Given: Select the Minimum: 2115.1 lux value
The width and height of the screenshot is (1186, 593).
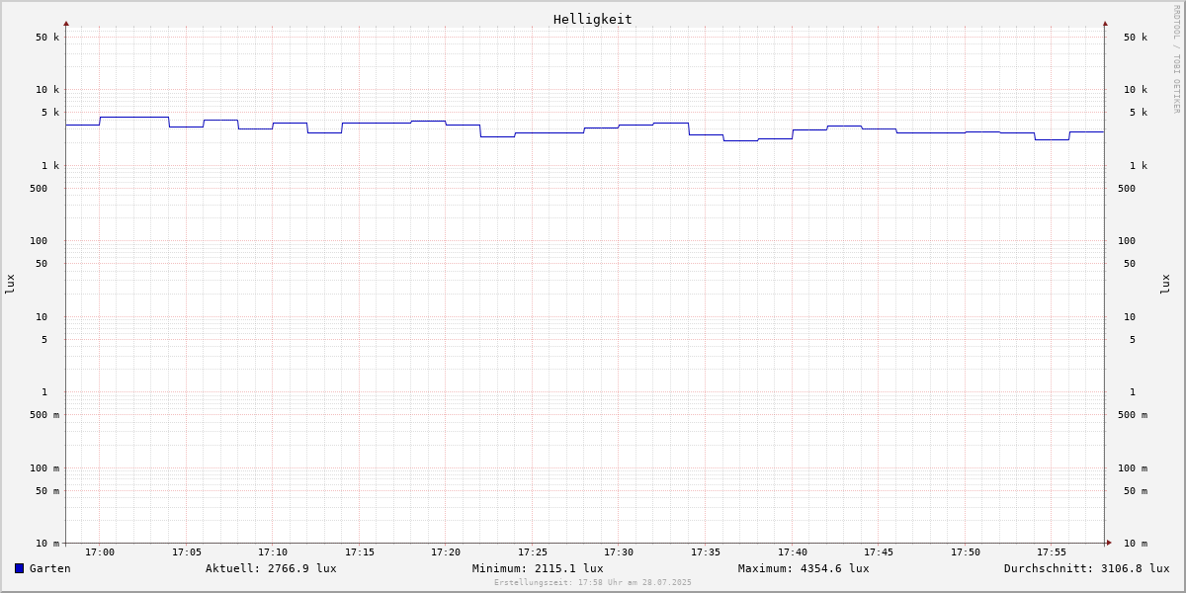Looking at the screenshot, I should click(538, 568).
